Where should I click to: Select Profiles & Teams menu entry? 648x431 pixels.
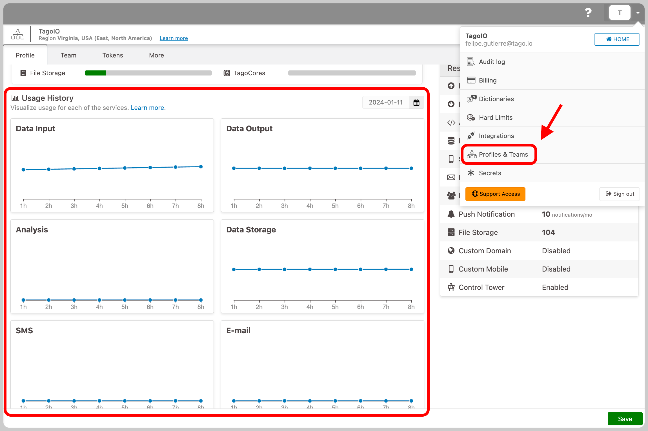click(499, 154)
